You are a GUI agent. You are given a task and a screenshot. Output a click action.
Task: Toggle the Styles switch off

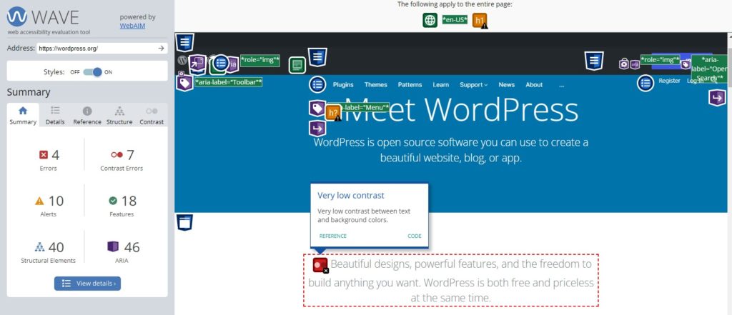coord(92,71)
